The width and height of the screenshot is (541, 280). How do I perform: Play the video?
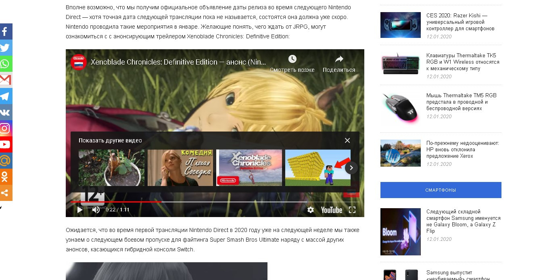80,210
